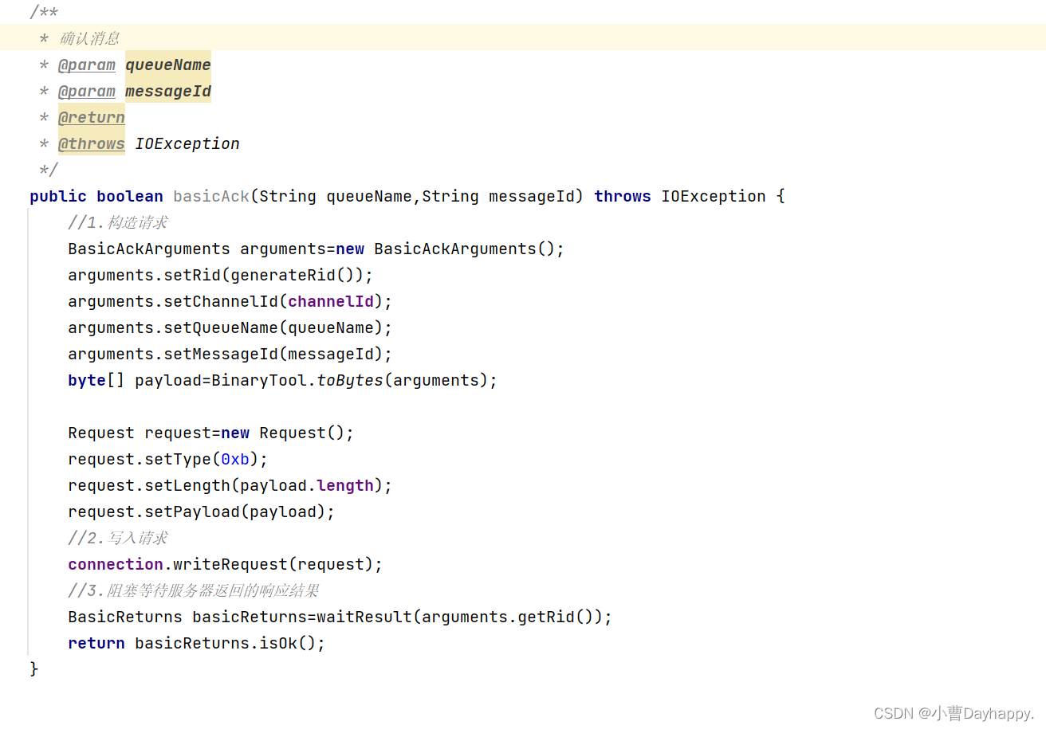This screenshot has height=729, width=1046.
Task: Click the return keyword
Action: pos(96,643)
